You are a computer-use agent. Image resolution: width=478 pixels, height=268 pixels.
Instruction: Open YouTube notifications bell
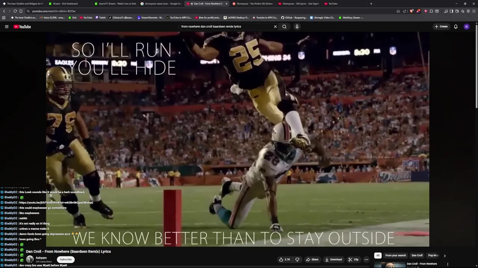pos(456,26)
